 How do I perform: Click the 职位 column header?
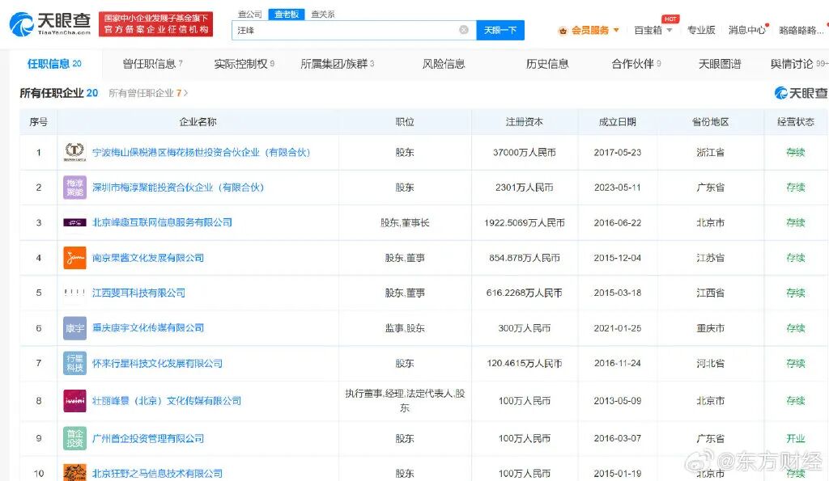[x=405, y=122]
